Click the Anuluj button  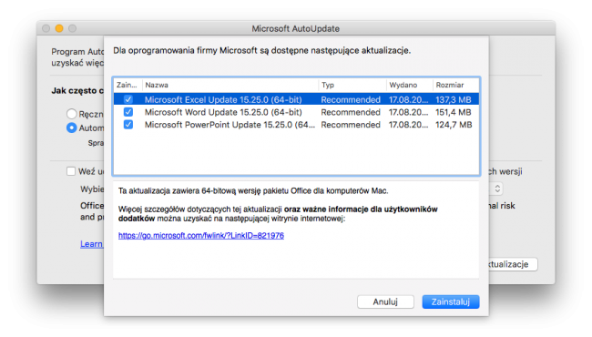coord(385,301)
